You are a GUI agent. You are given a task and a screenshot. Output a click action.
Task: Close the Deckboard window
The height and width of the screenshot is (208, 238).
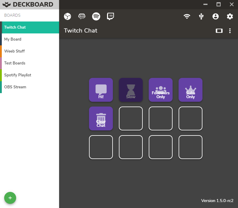(x=232, y=4)
